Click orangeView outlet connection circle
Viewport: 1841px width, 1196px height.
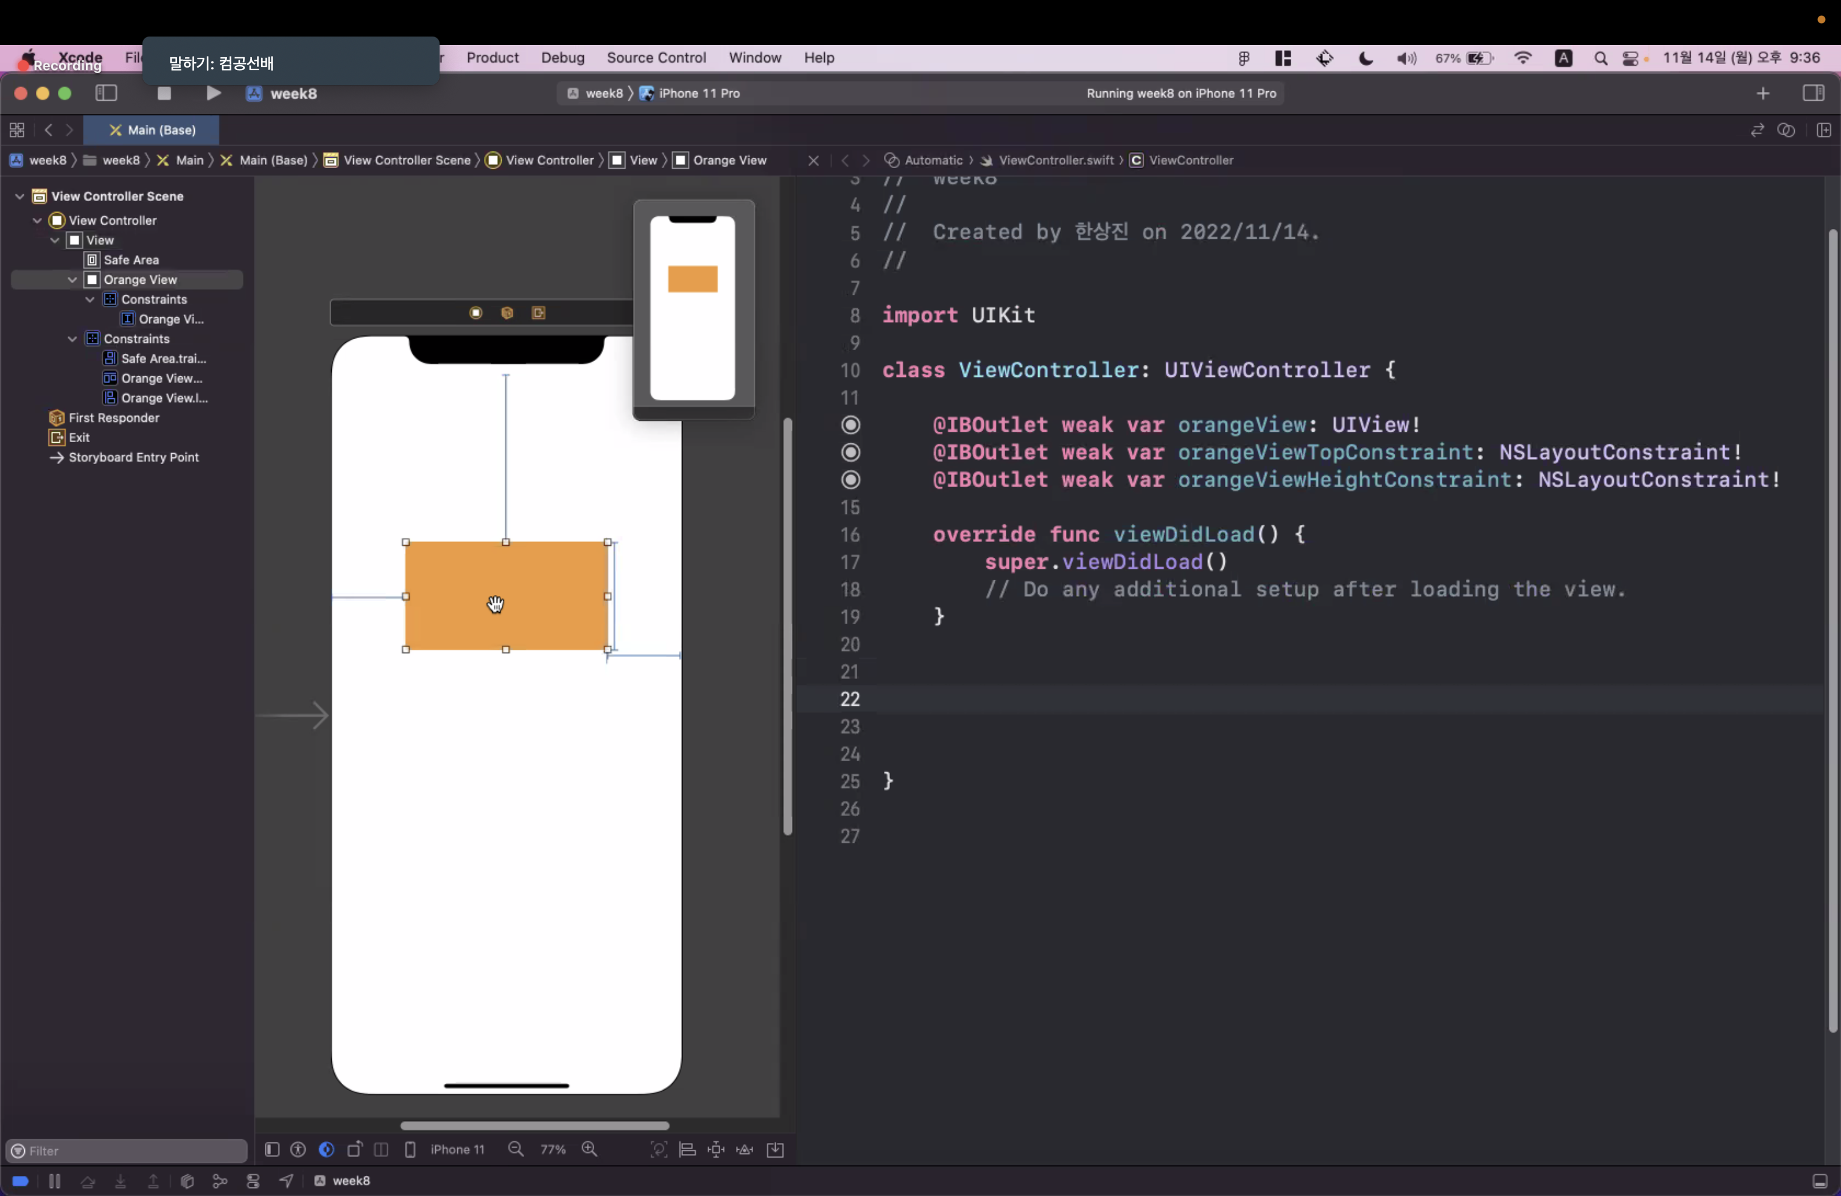pos(850,424)
